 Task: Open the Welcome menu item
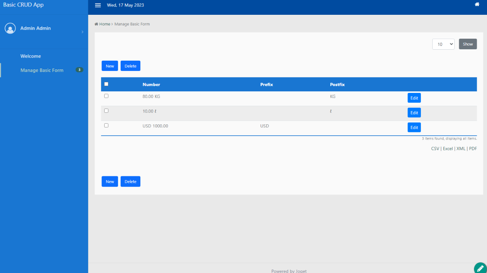(x=30, y=56)
